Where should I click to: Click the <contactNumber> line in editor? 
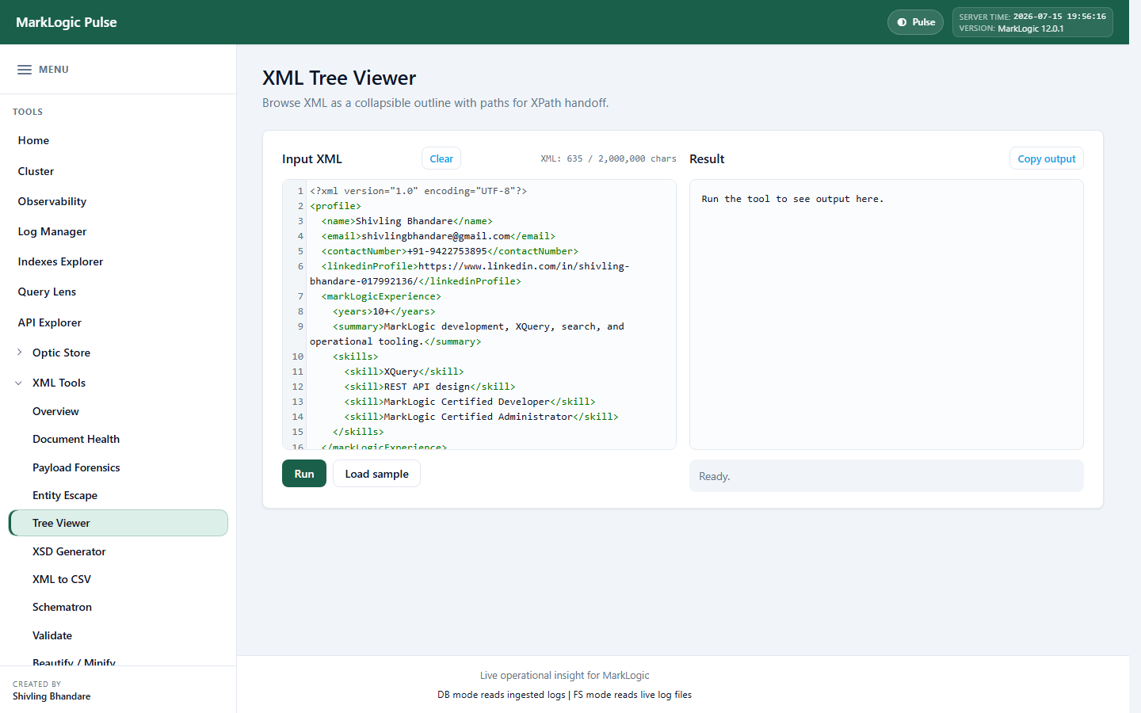[x=449, y=251]
